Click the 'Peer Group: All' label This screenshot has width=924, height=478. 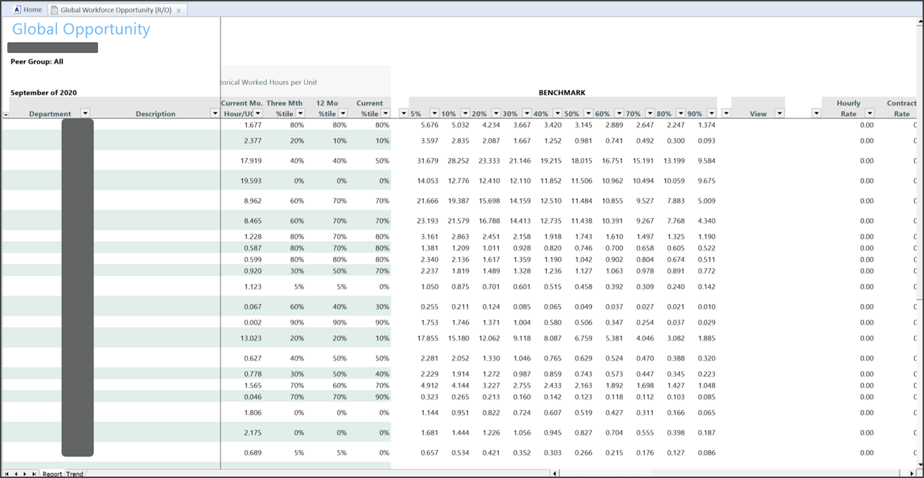pos(37,62)
